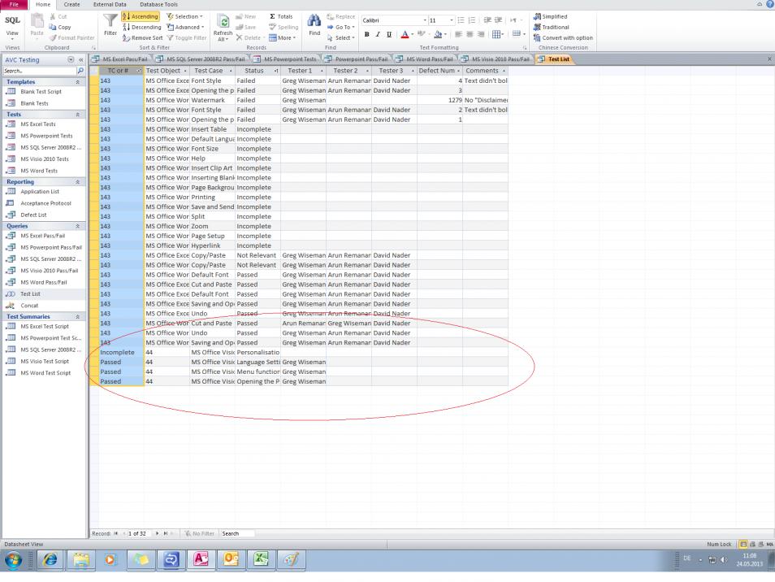The height and width of the screenshot is (582, 775).
Task: Switch to the Create ribbon tab
Action: click(71, 4)
